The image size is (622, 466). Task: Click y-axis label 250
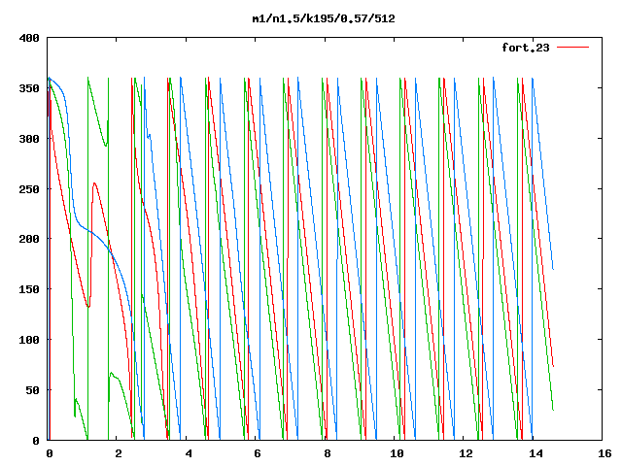29,189
